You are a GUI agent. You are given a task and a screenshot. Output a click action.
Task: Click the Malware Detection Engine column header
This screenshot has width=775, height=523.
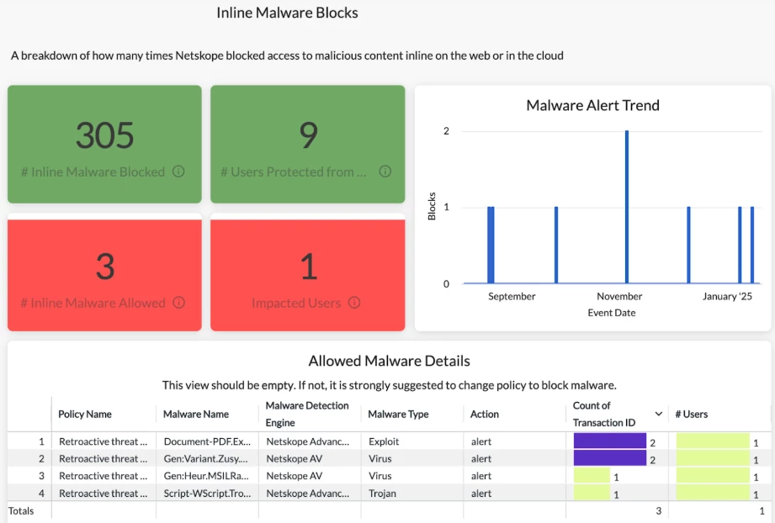click(307, 414)
